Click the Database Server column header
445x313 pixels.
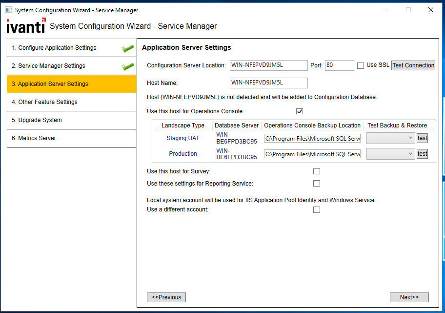point(237,125)
